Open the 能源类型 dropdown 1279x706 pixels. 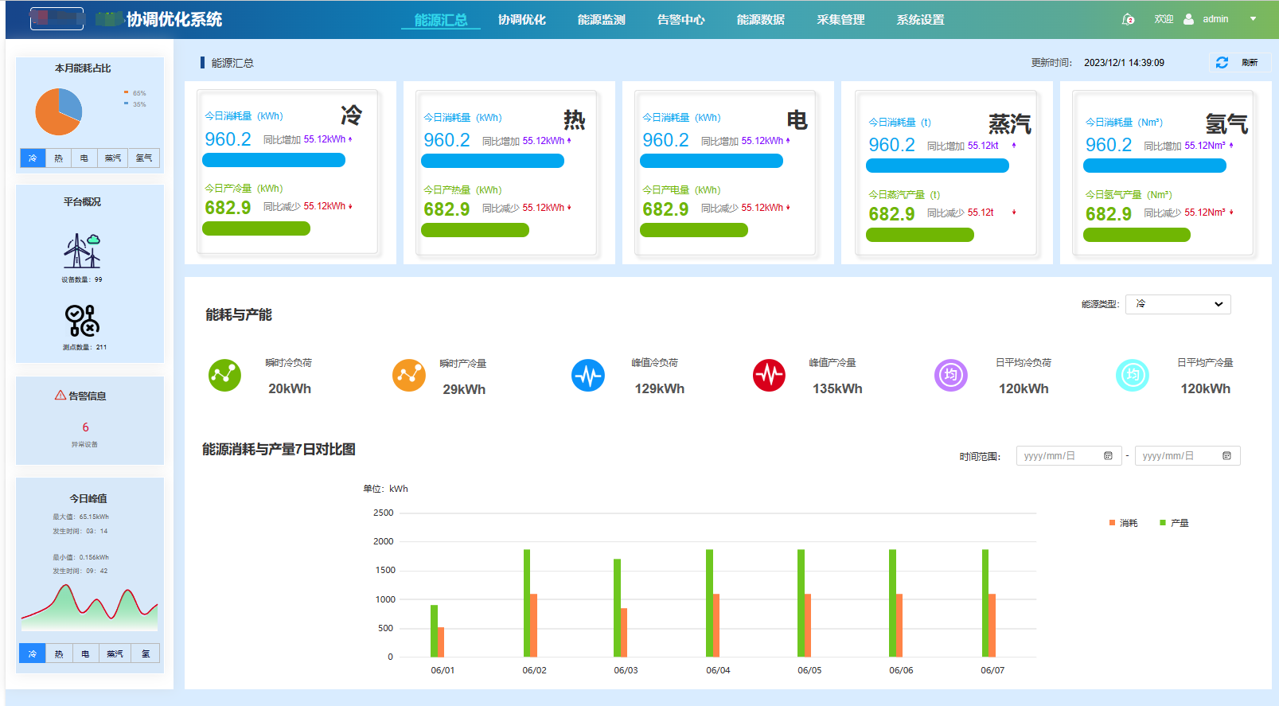[x=1178, y=304]
